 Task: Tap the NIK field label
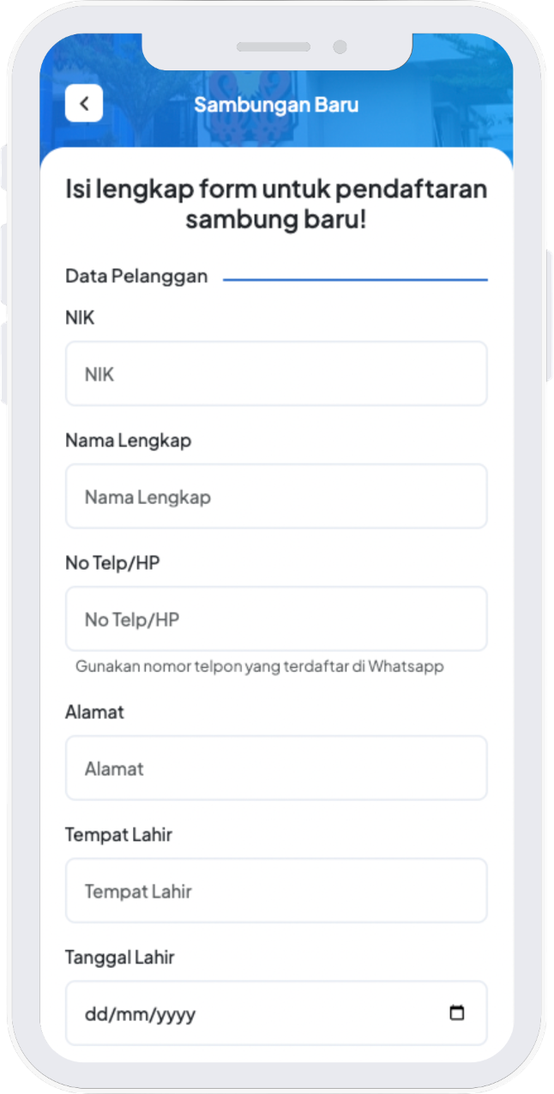80,318
